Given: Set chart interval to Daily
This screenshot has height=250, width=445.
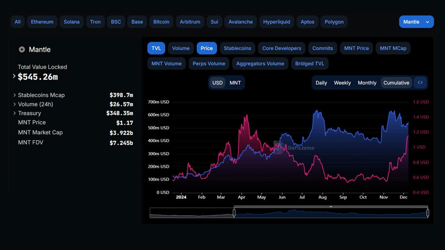Looking at the screenshot, I should pos(321,83).
